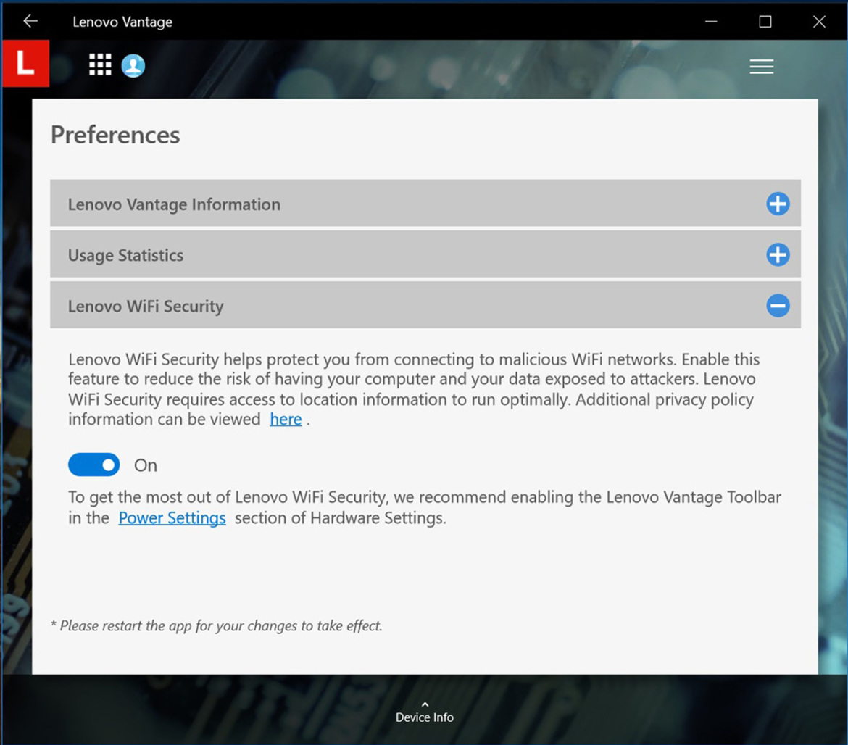
Task: Click the 'On' label beside the toggle
Action: point(146,465)
